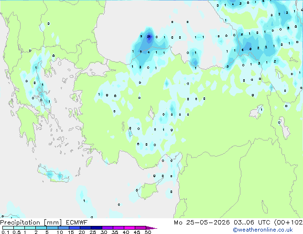Click the '(00+102' forecast run text
This screenshot has width=303, height=234.
pos(288,223)
